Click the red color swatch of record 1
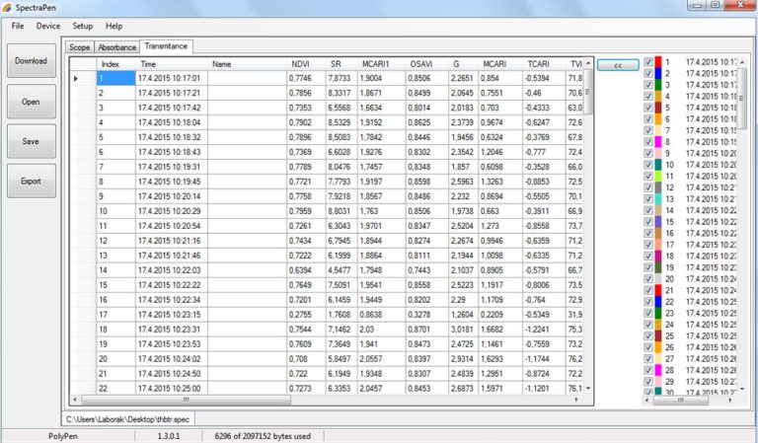The width and height of the screenshot is (758, 443). [657, 61]
